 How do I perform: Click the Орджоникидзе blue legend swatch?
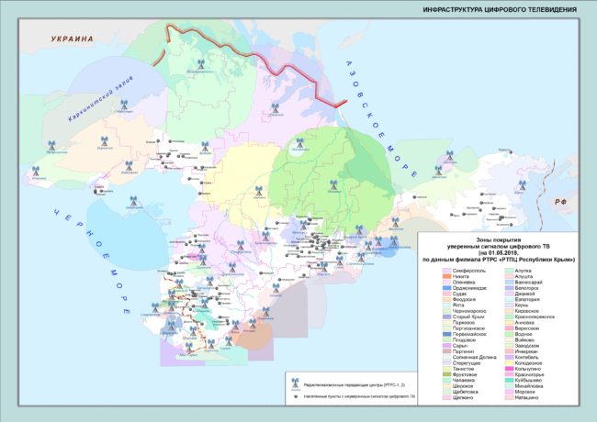point(446,288)
